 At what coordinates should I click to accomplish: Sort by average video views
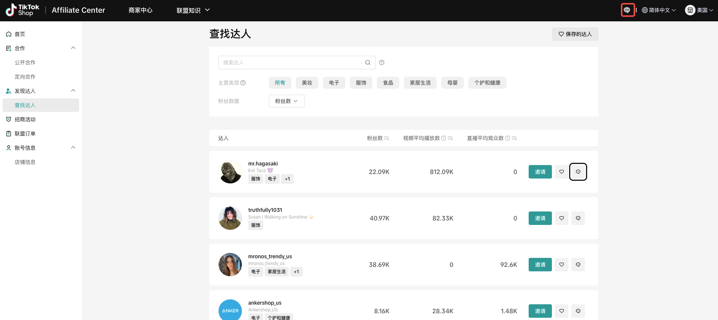click(450, 138)
